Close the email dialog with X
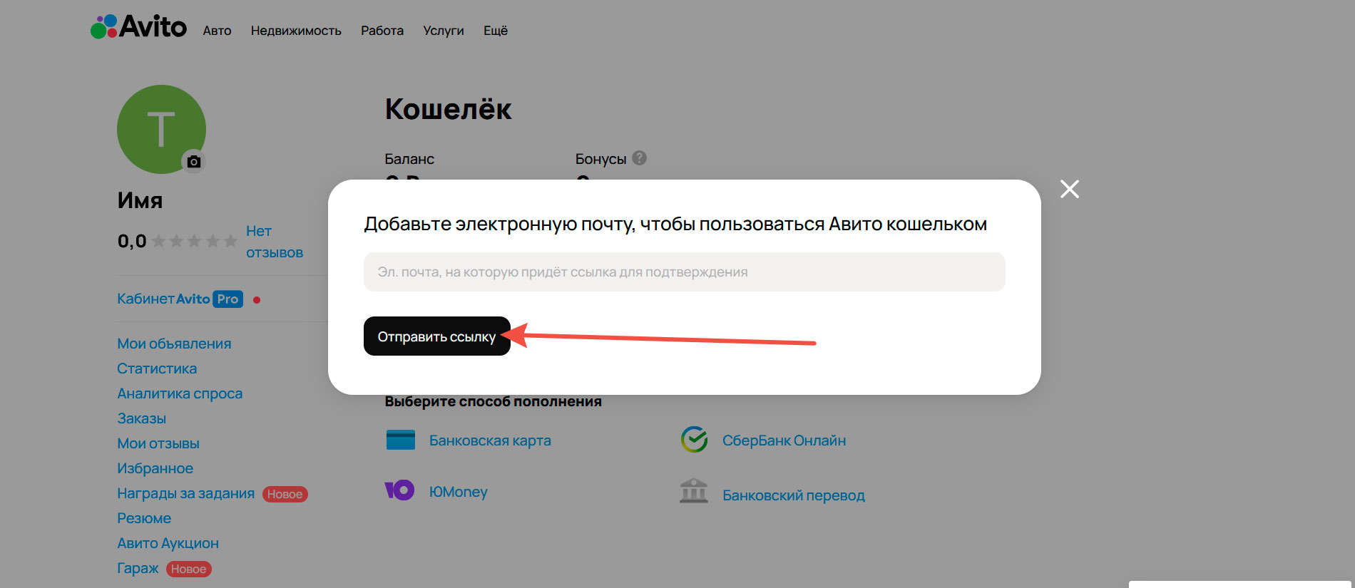Image resolution: width=1355 pixels, height=588 pixels. tap(1069, 189)
